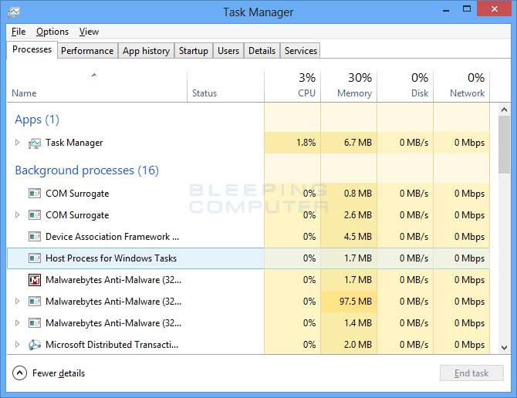Click icon of Malwarebytes process using 1.4 MB

(35, 323)
